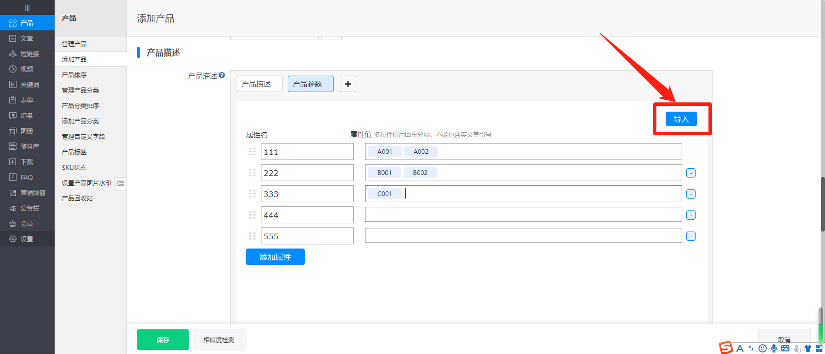Image resolution: width=825 pixels, height=354 pixels.
Task: Remove the 222 attribute row with minus icon
Action: click(691, 173)
